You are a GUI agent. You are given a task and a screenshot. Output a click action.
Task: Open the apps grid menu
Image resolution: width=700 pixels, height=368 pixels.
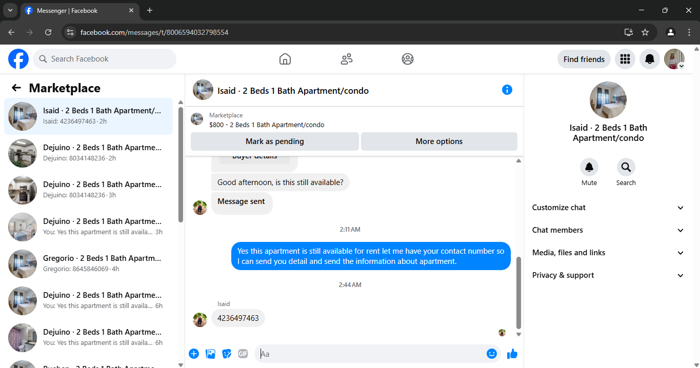pos(625,59)
